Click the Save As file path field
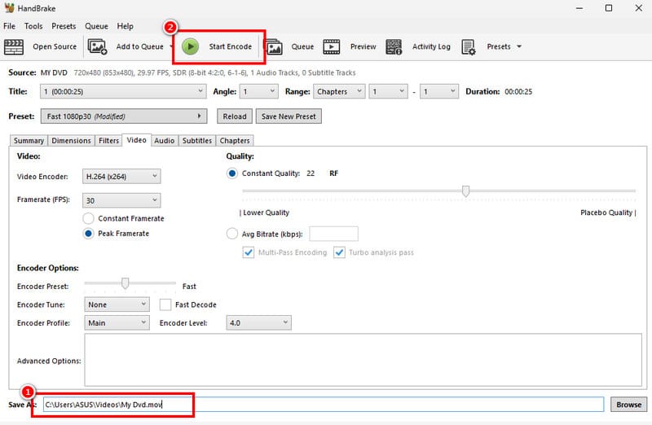Image resolution: width=652 pixels, height=425 pixels. coord(322,405)
